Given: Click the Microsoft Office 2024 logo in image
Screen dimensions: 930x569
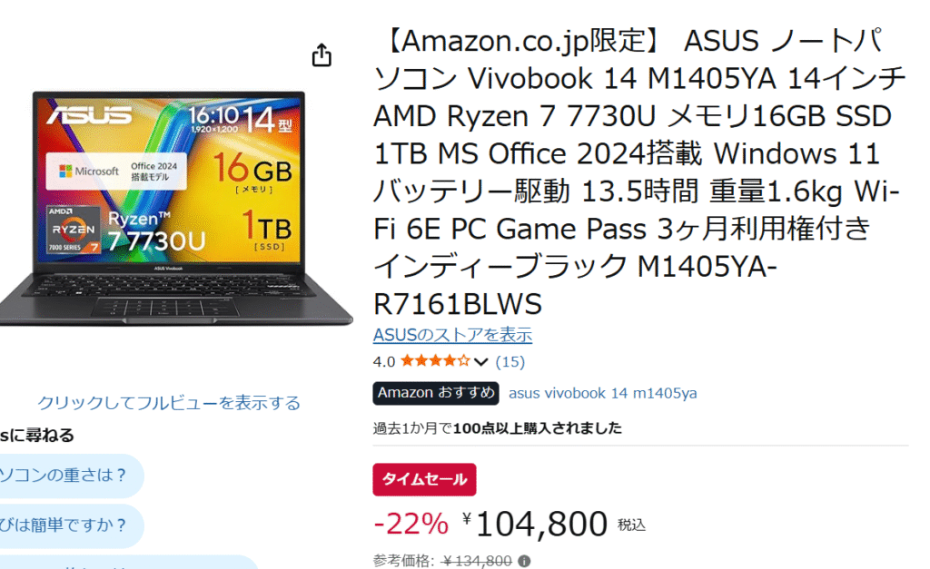Looking at the screenshot, I should 116,172.
